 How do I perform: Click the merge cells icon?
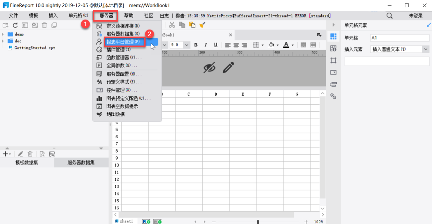(303, 45)
